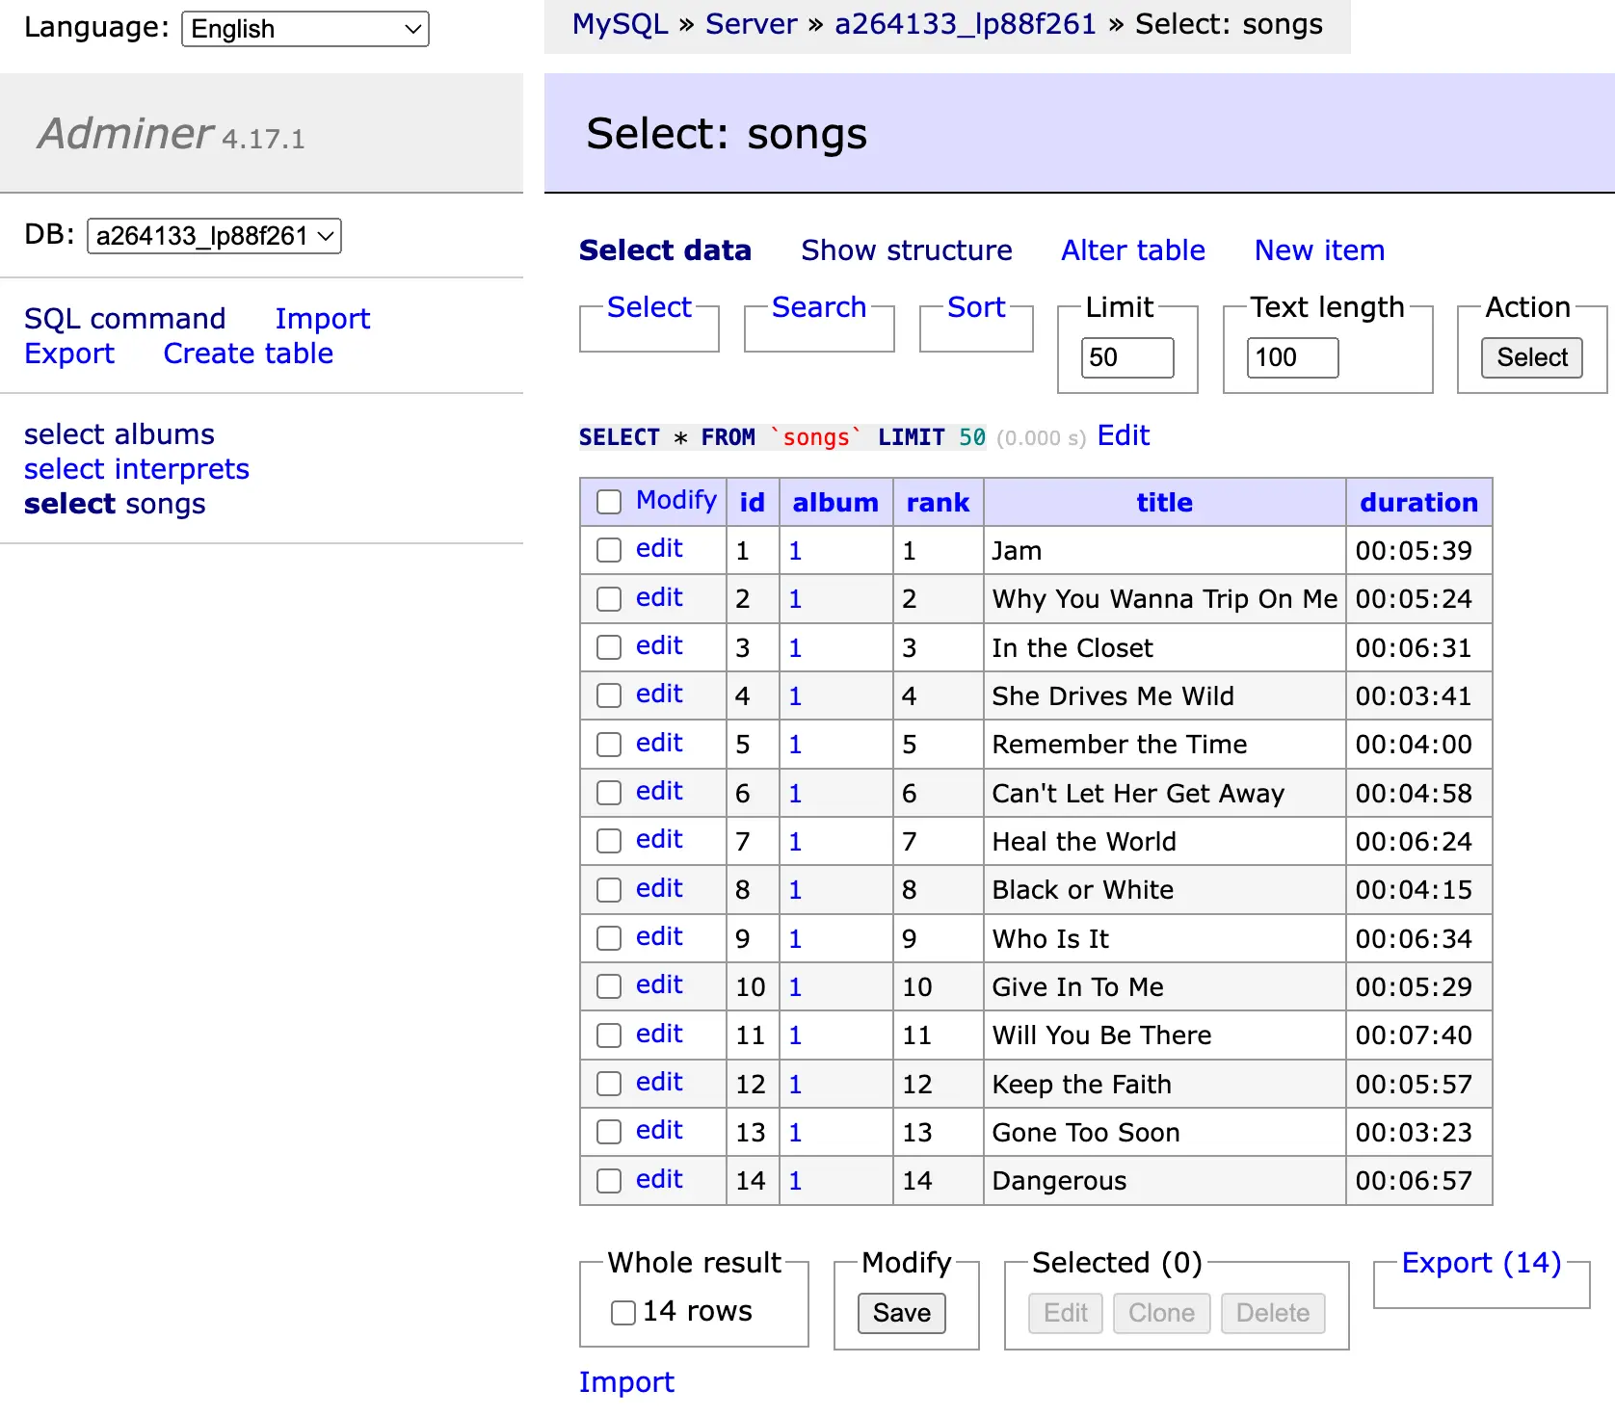The image size is (1615, 1416).
Task: Enable the Whole result 14 rows checkbox
Action: tap(623, 1312)
